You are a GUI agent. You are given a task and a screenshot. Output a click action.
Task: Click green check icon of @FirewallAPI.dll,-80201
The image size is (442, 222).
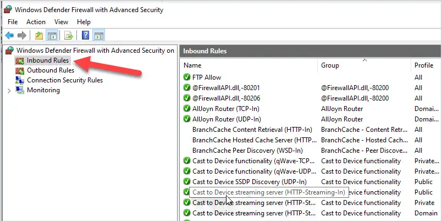pyautogui.click(x=186, y=87)
